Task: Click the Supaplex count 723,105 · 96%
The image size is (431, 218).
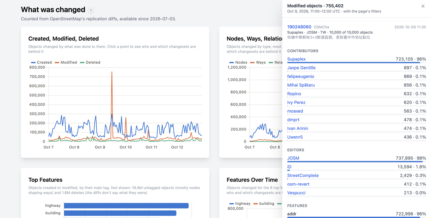Action: (x=411, y=59)
